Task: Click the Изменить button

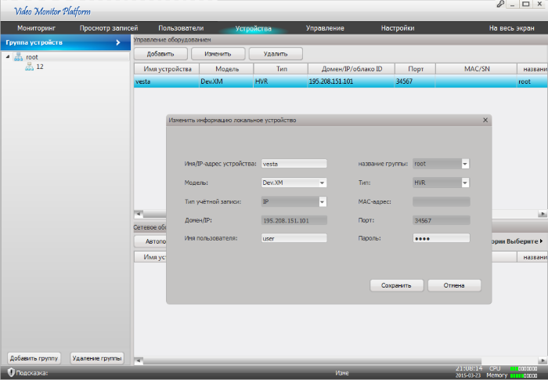Action: pyautogui.click(x=218, y=54)
